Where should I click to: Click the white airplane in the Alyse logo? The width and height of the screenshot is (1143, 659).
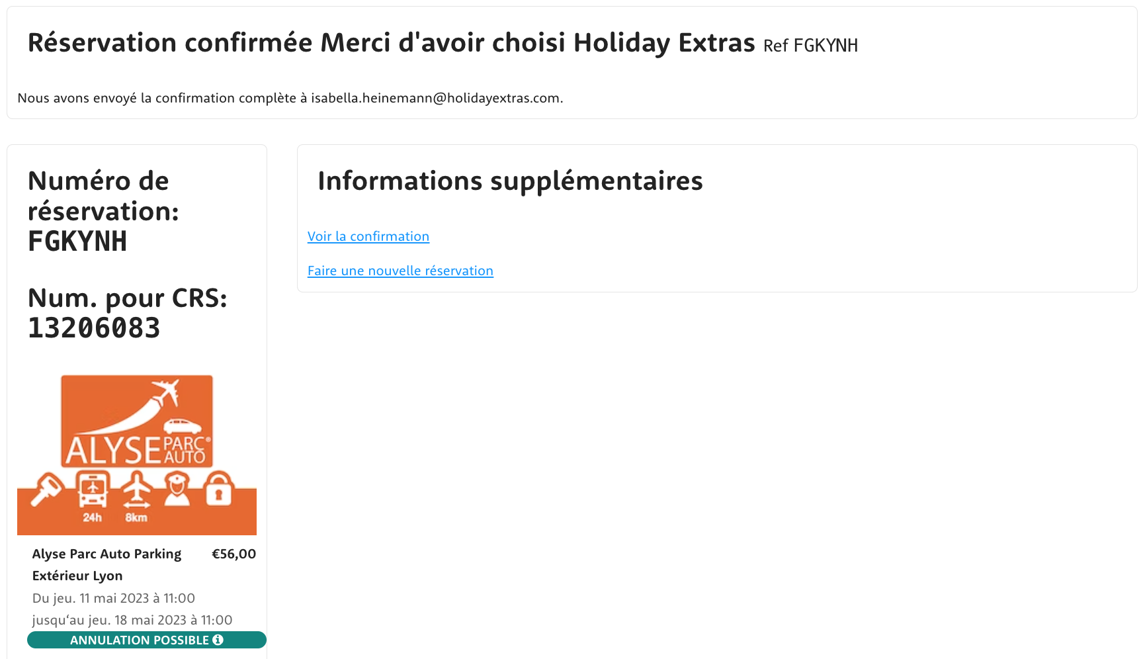(x=165, y=392)
